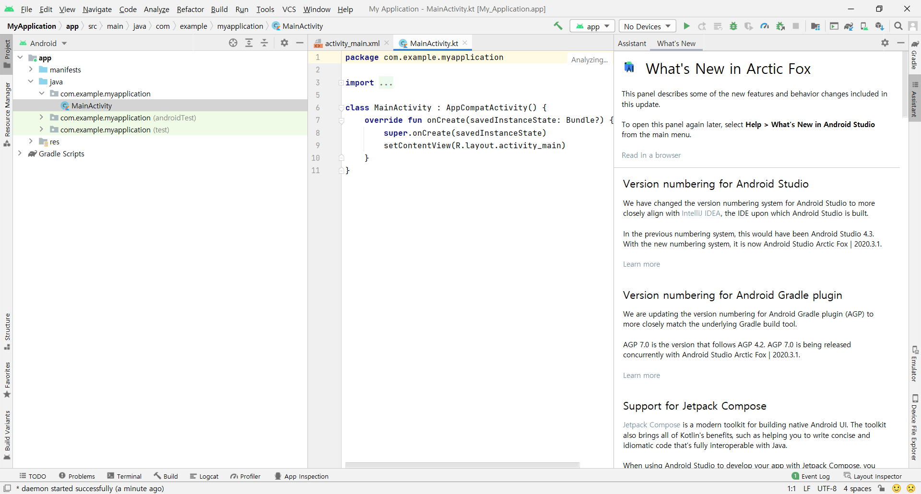Click the sad smiley feedback icon

tap(911, 488)
